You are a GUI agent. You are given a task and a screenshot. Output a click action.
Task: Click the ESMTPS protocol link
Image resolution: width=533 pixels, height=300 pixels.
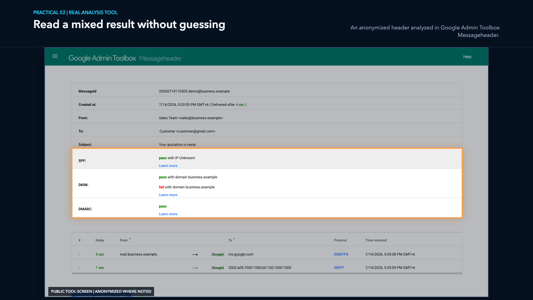341,254
